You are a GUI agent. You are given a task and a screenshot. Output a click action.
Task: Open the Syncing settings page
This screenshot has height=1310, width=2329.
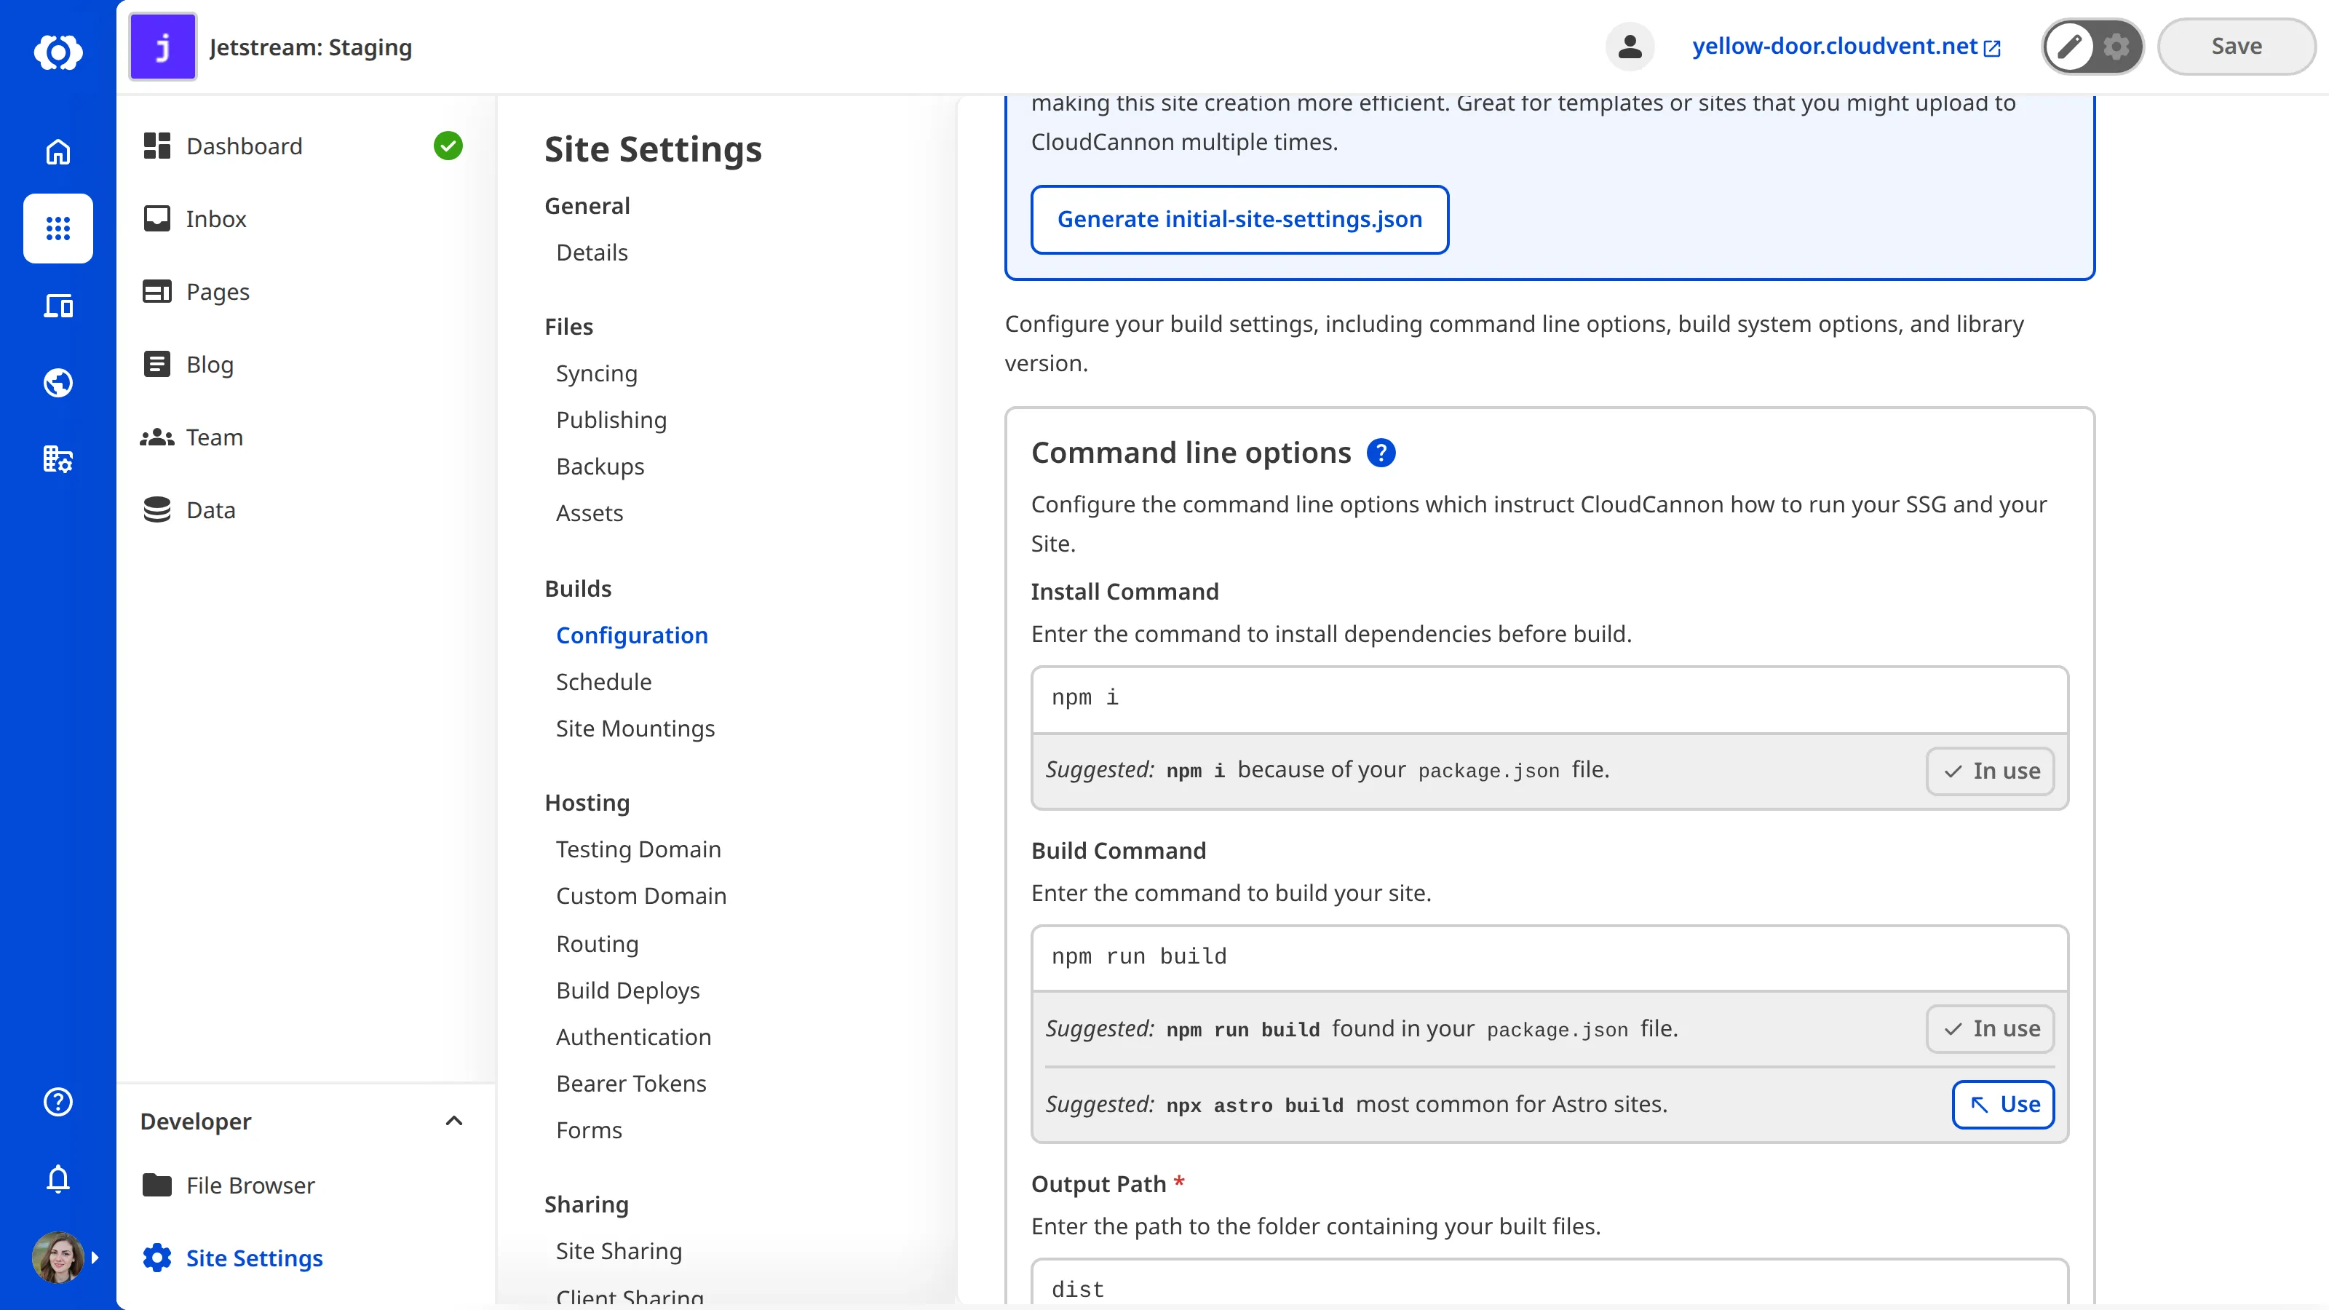click(x=597, y=373)
